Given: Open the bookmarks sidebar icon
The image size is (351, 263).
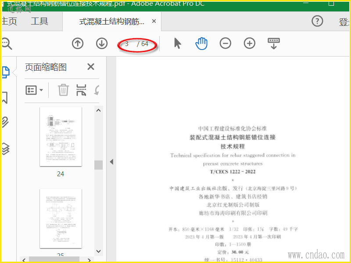Looking at the screenshot, I should [x=5, y=97].
